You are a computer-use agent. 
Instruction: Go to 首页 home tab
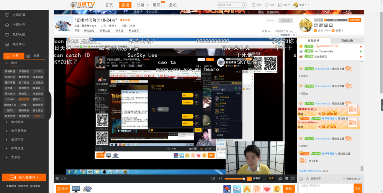click(x=109, y=5)
